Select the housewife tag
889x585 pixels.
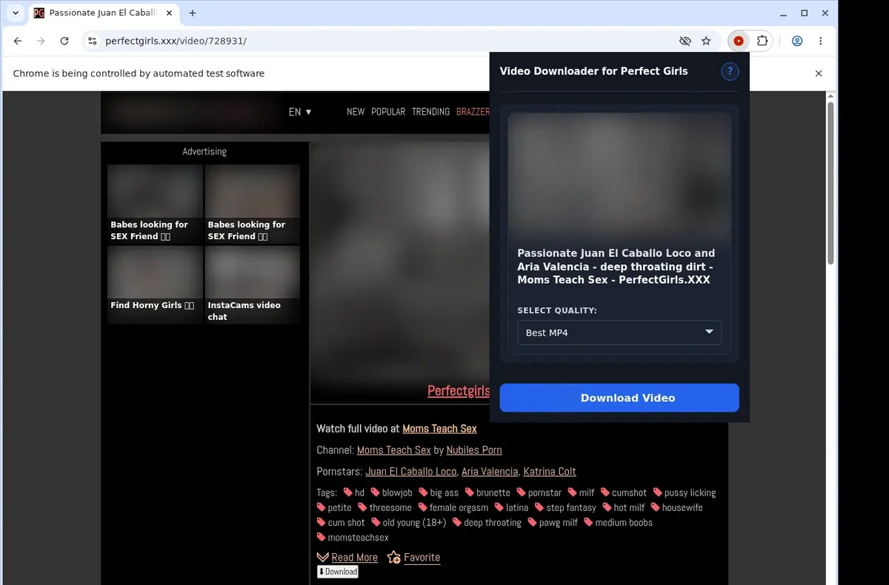coord(677,507)
